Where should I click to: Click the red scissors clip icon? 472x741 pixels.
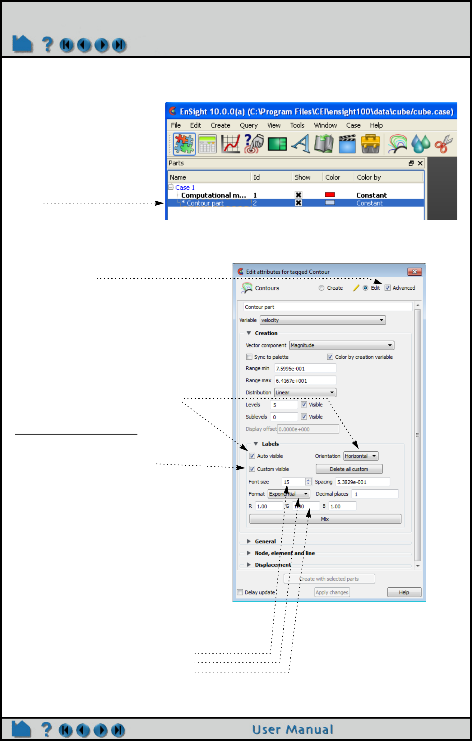tap(444, 144)
